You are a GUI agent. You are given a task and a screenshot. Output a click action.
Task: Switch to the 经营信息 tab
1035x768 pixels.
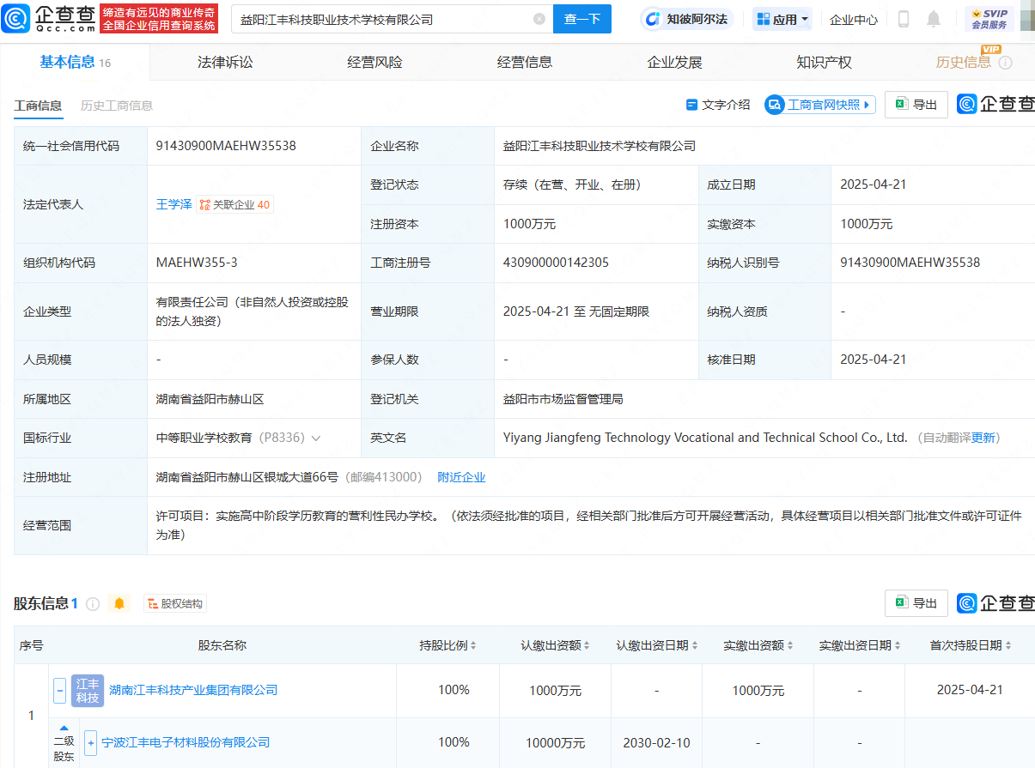[x=525, y=62]
